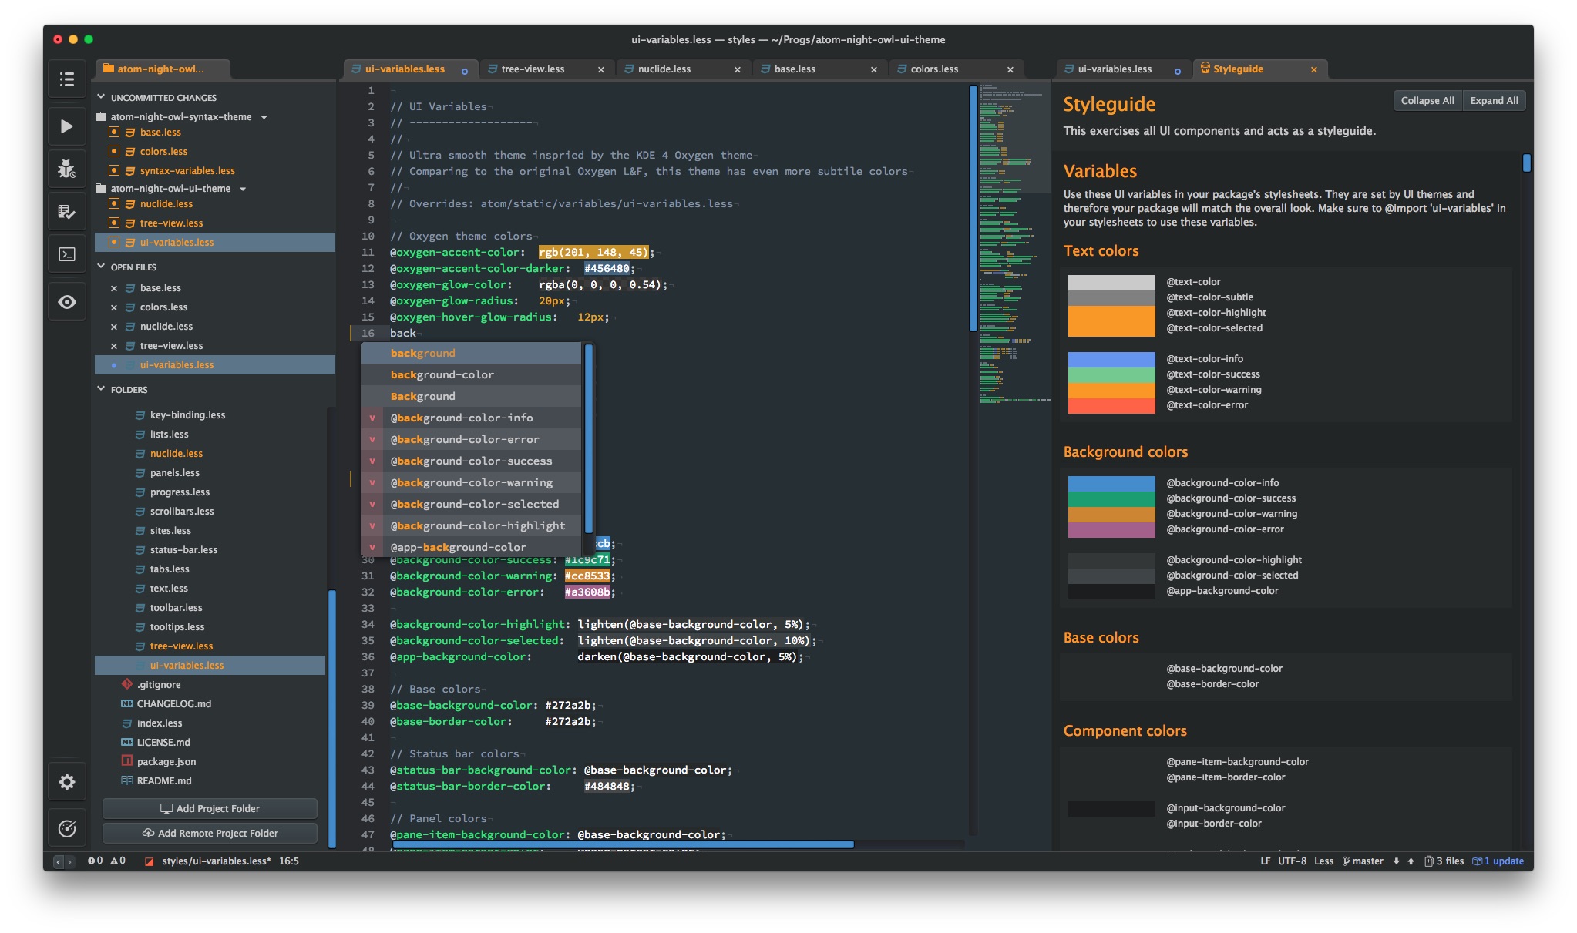
Task: Click the settings gear in left toolbar
Action: (67, 782)
